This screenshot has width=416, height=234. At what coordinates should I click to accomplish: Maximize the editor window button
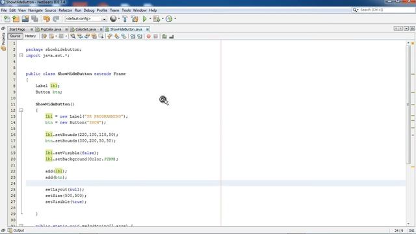tap(412, 29)
